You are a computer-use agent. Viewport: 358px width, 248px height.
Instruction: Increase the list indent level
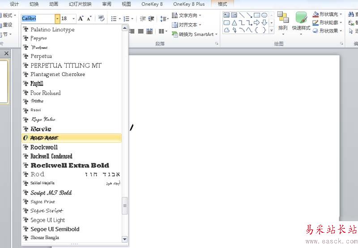(x=151, y=19)
